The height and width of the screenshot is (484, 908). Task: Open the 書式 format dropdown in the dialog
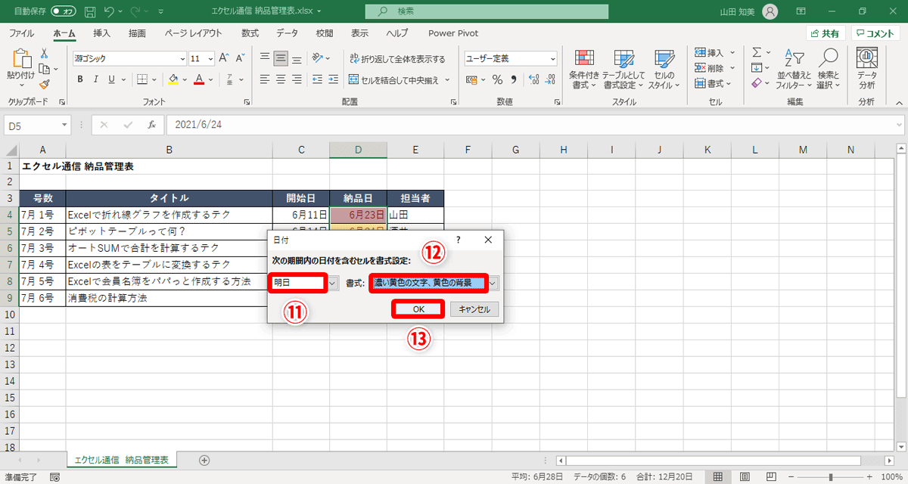point(493,283)
